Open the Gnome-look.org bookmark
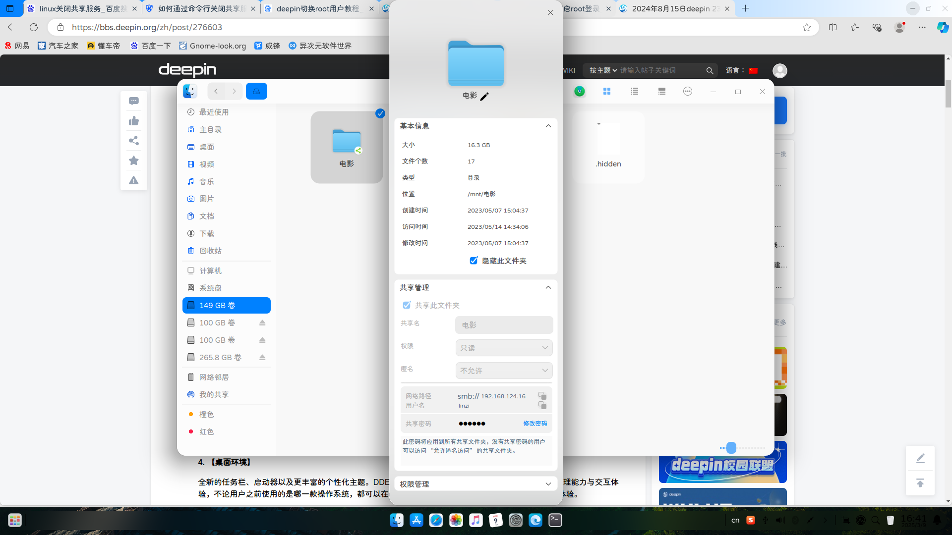Image resolution: width=952 pixels, height=535 pixels. [212, 46]
